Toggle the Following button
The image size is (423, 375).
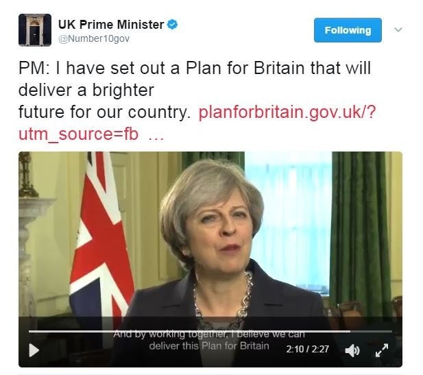coord(348,30)
